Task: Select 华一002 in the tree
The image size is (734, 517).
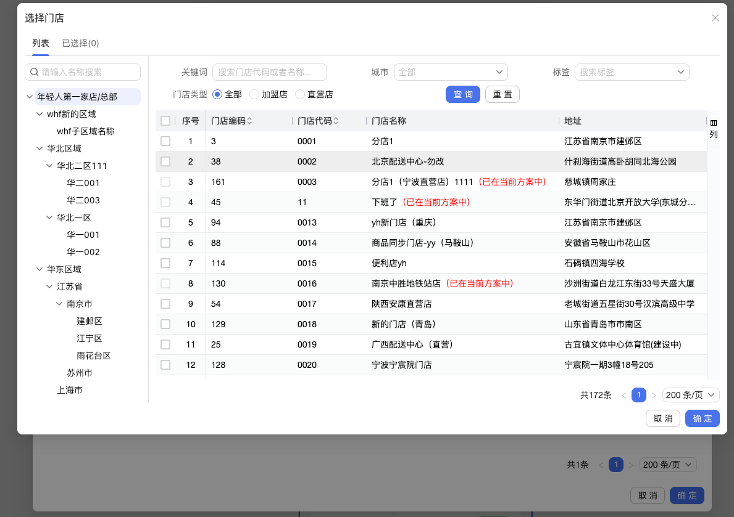Action: point(83,253)
